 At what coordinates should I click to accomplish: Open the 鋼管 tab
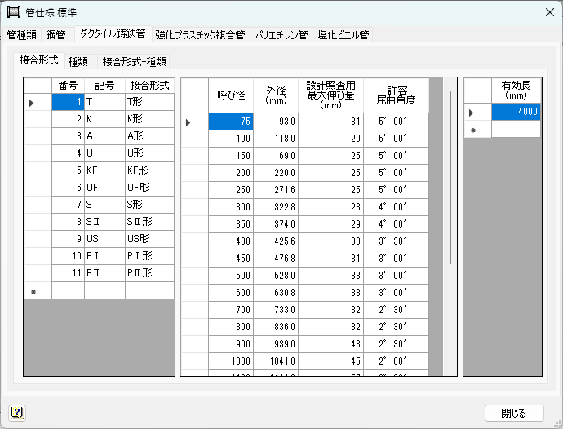pyautogui.click(x=55, y=35)
